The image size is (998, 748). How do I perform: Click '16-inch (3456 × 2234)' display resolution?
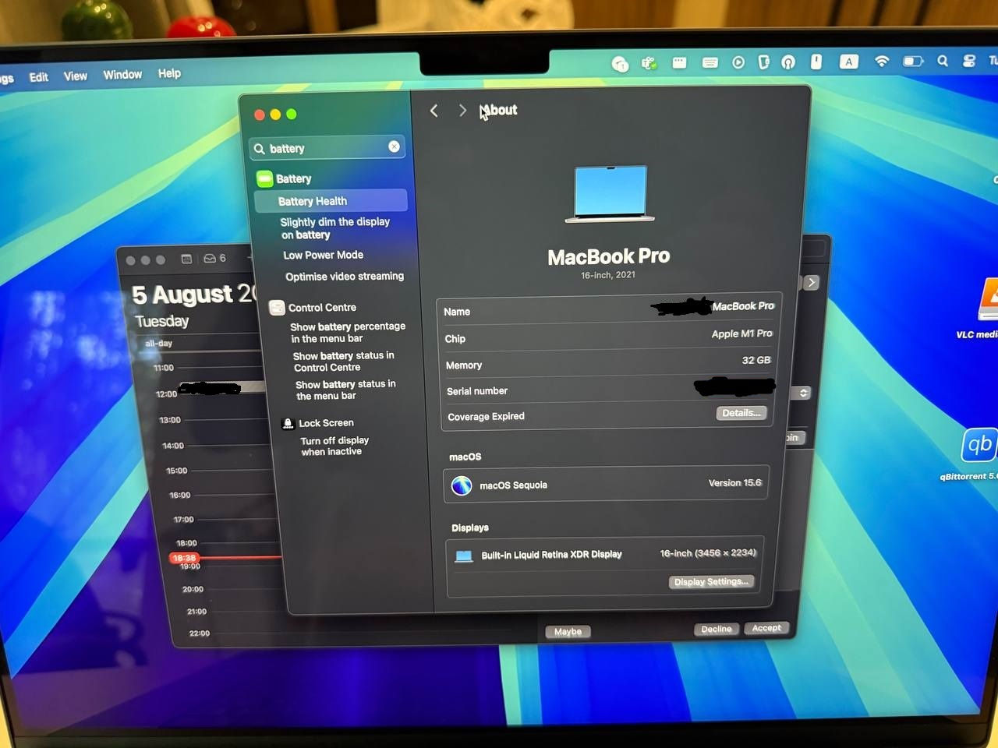point(708,553)
